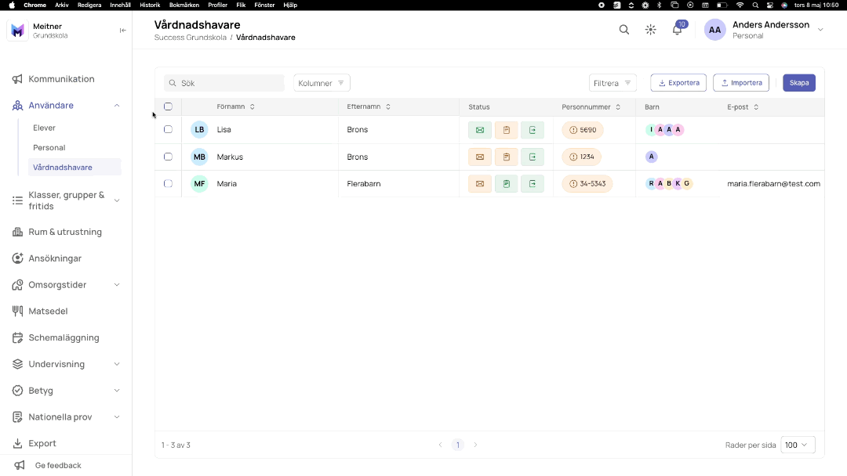Expand the Undervisning chevron
The height and width of the screenshot is (476, 847).
117,364
